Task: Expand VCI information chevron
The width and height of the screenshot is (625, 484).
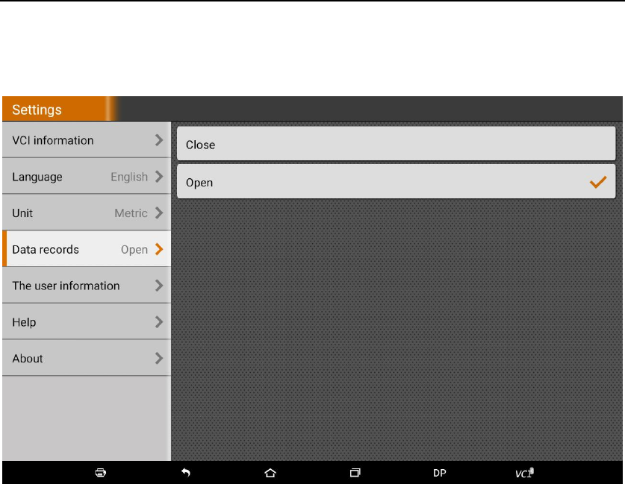Action: 159,140
